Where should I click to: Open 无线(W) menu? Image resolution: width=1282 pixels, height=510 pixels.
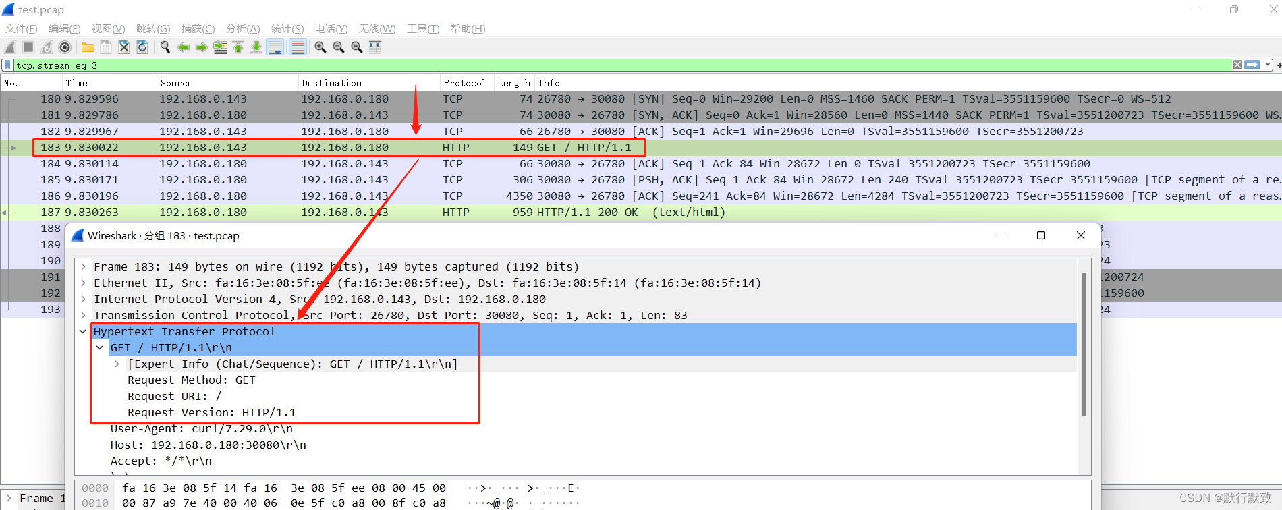coord(377,29)
